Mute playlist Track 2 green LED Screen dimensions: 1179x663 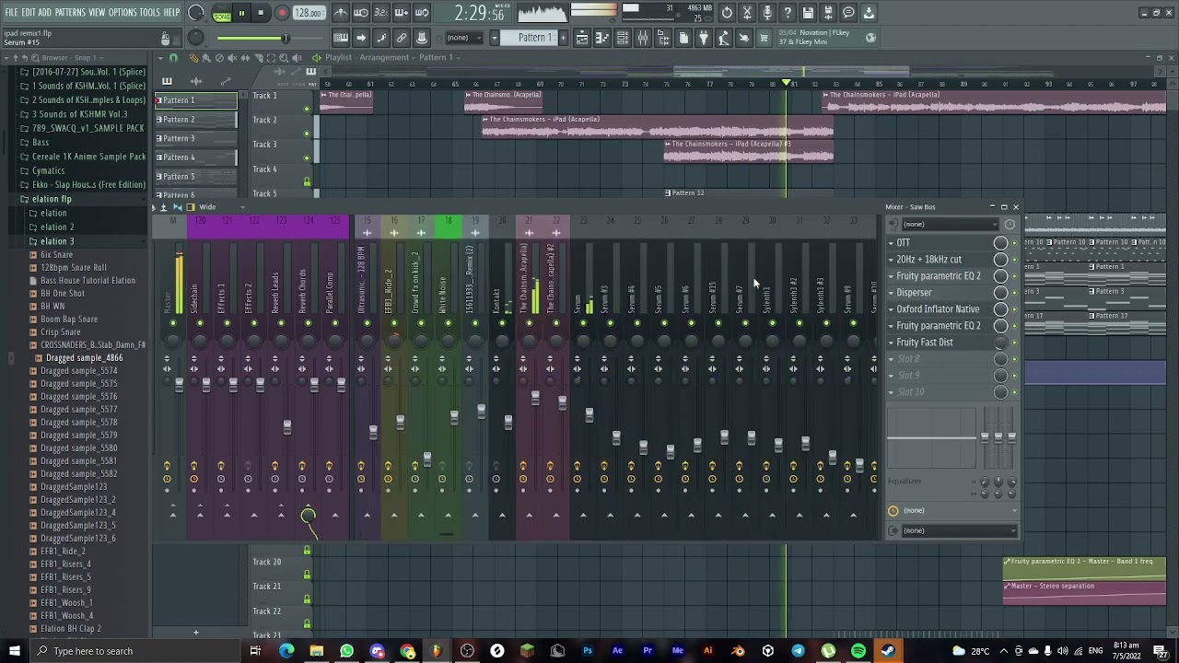tap(307, 134)
